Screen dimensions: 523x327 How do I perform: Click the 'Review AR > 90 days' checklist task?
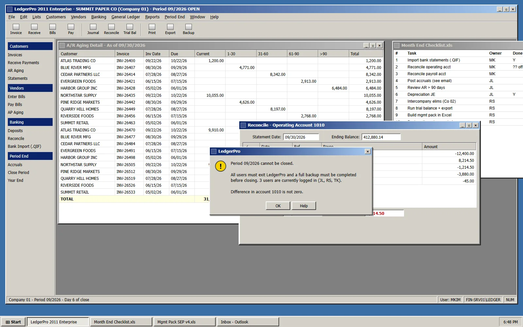tap(426, 88)
